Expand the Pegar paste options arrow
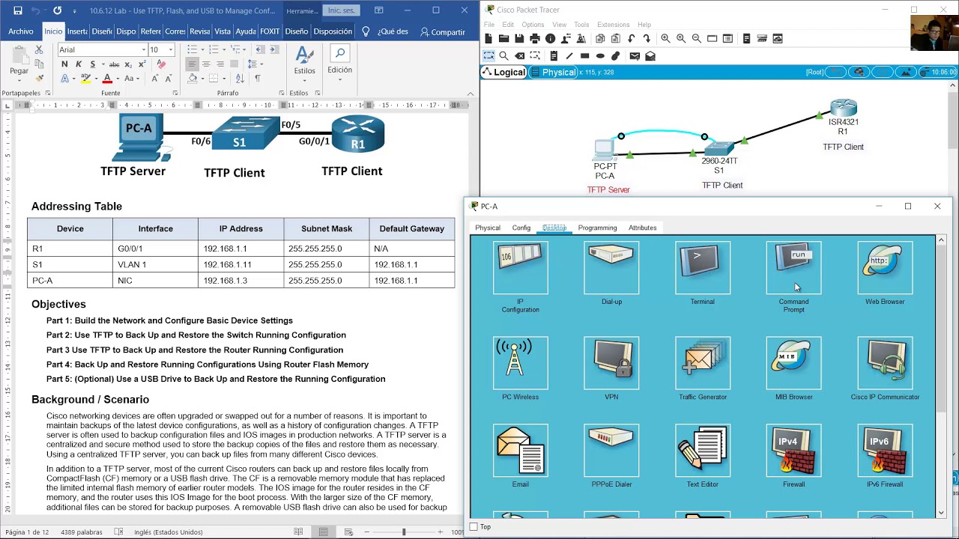This screenshot has width=959, height=539. click(19, 80)
